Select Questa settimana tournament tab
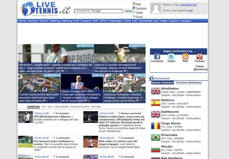This screenshot has width=229, height=159. (163, 82)
